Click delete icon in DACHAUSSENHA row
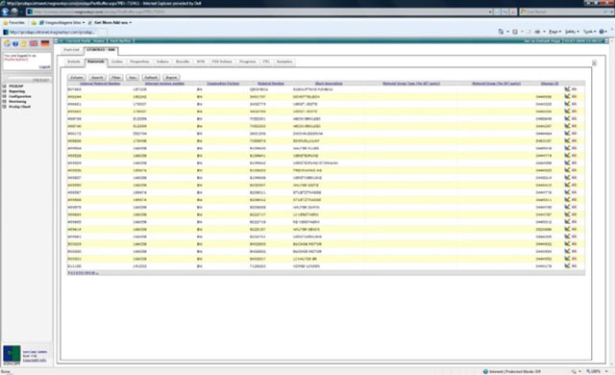 pos(575,134)
